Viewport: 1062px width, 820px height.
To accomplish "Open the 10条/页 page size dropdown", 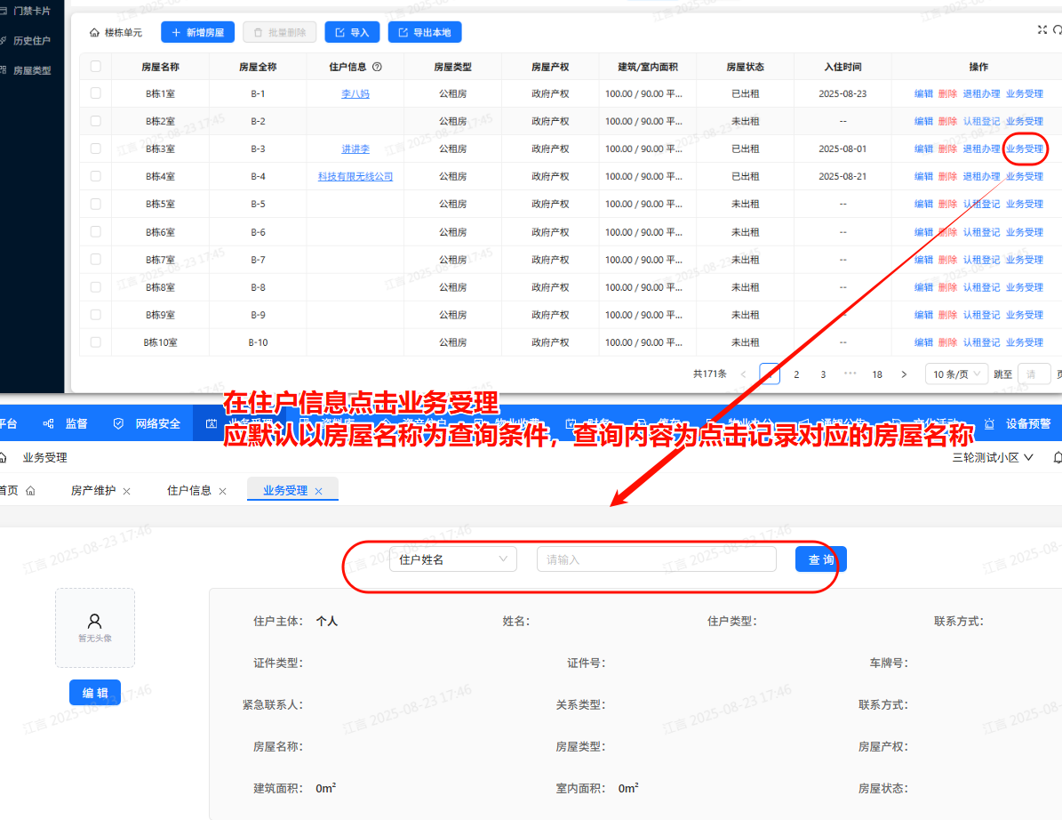I will pos(956,374).
